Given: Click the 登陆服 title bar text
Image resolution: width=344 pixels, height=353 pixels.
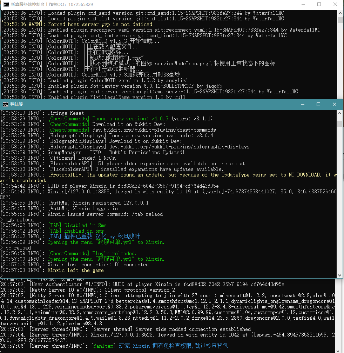Looking at the screenshot, I should pos(16,104).
